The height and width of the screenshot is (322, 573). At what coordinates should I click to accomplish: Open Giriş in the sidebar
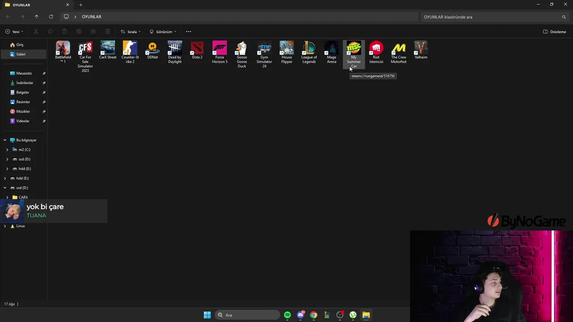(x=24, y=45)
